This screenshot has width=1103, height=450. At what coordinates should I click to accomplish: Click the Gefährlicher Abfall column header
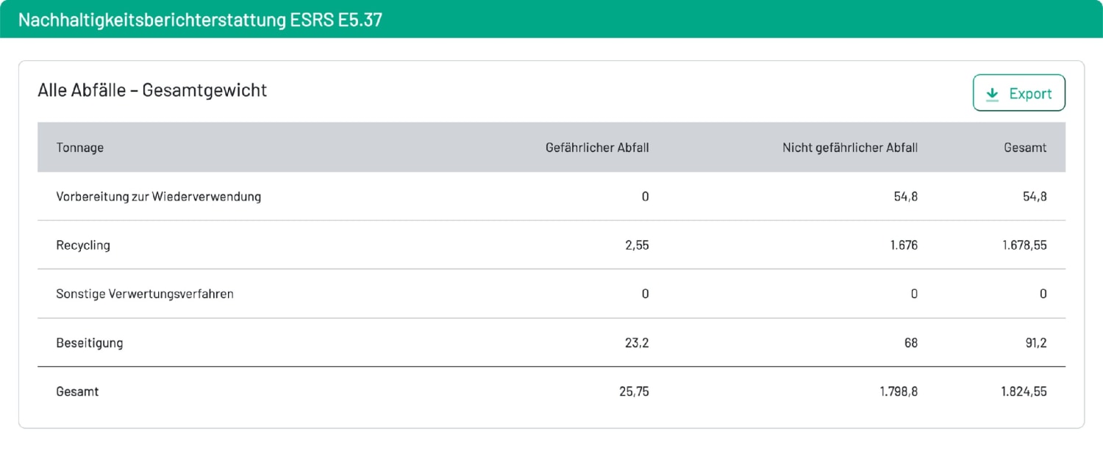[x=597, y=148]
